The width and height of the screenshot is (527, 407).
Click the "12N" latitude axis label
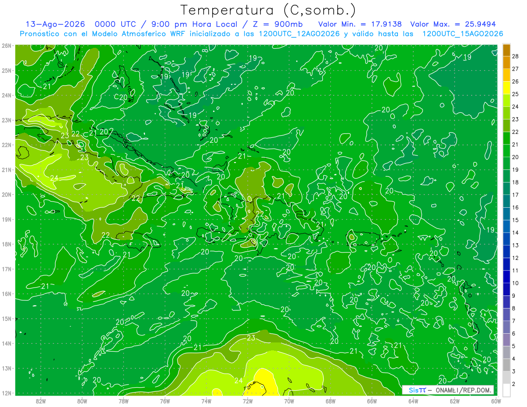click(x=6, y=393)
